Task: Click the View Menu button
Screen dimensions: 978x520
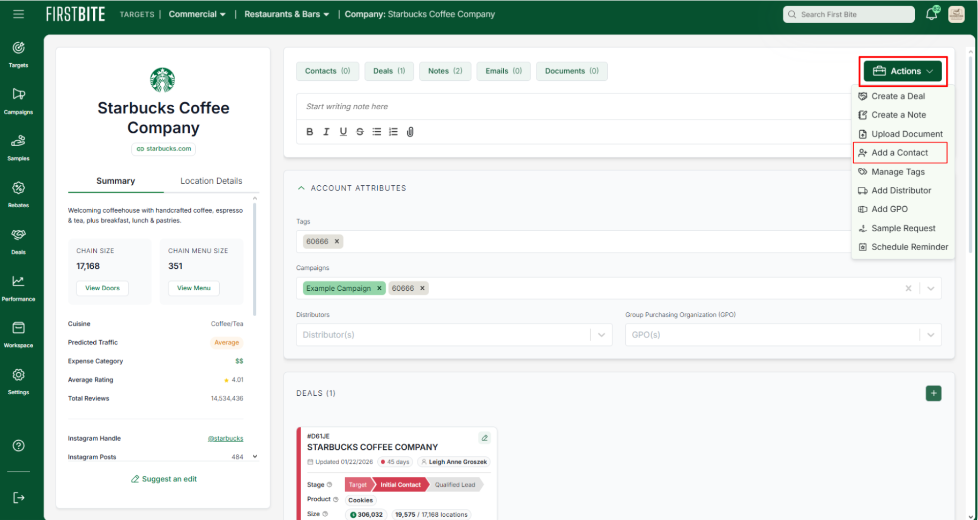Action: 194,288
